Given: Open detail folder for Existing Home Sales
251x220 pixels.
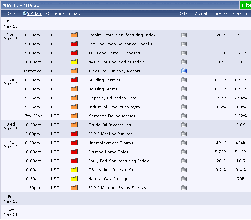Looking at the screenshot, I should point(184,152).
